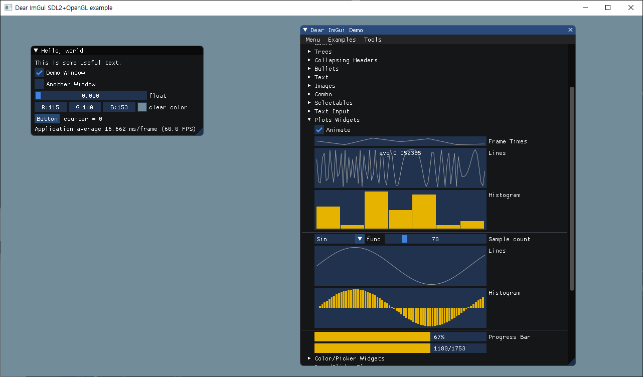
Task: Expand the Color/Picker Widgets section
Action: [346, 358]
